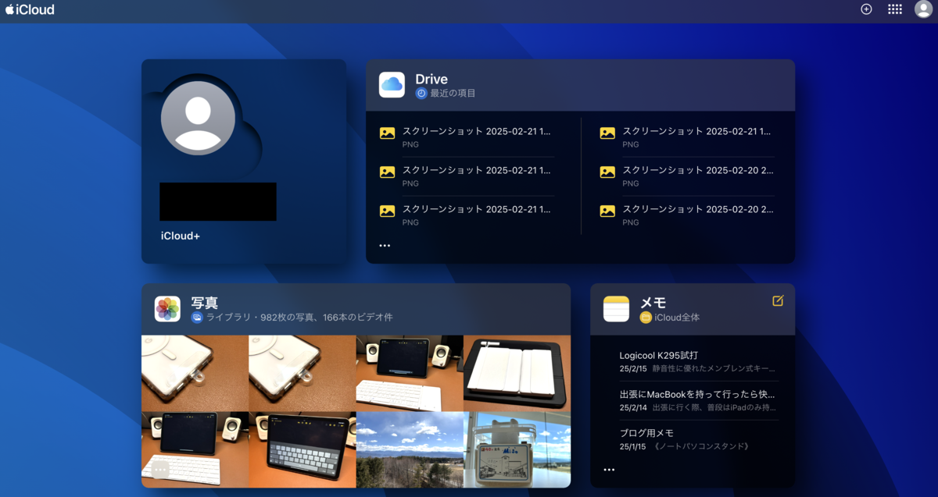
Task: Open the plus add-tile button
Action: click(x=866, y=9)
